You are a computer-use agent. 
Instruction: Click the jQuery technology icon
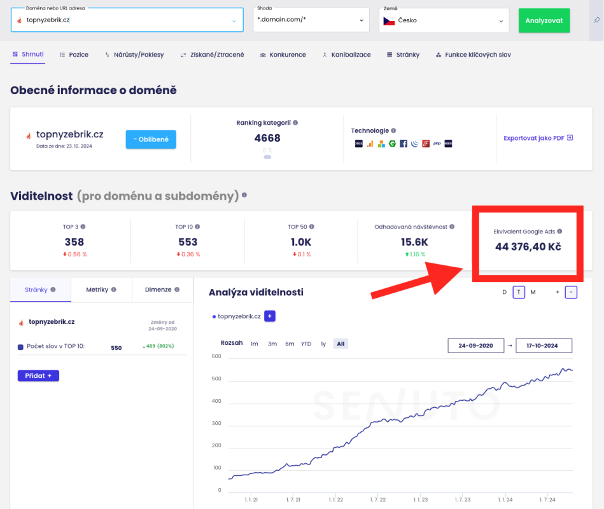coord(414,144)
